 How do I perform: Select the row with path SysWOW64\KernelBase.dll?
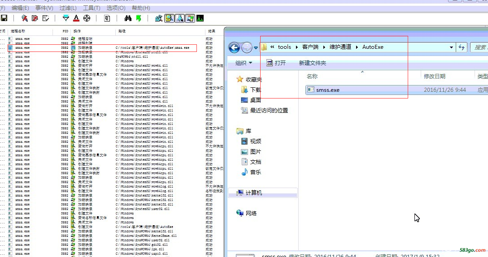(x=112, y=236)
